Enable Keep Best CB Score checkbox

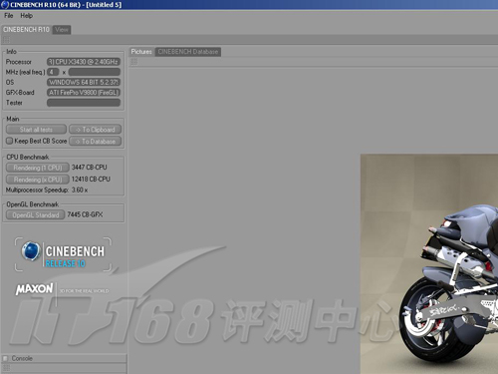tap(9, 141)
